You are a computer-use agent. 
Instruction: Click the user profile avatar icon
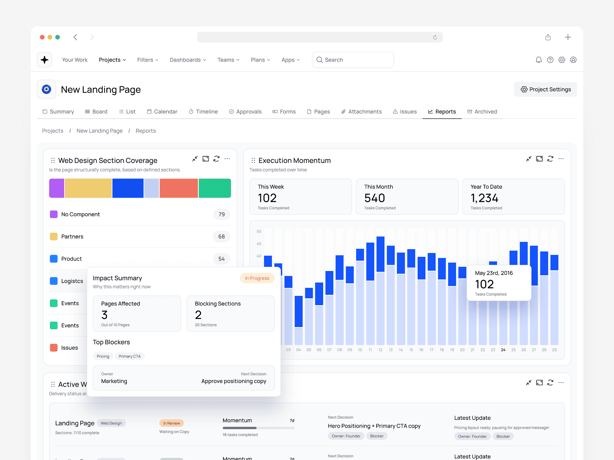pos(573,60)
